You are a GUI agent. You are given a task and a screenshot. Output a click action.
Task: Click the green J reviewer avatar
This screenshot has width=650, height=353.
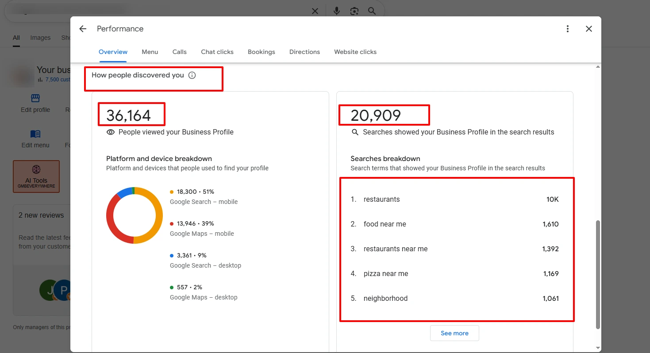tap(49, 290)
